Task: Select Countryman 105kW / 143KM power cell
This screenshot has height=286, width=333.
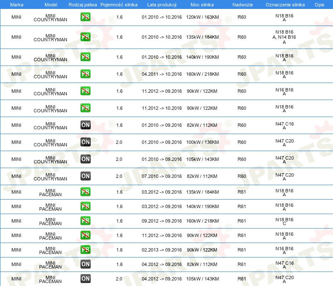Action: (x=202, y=159)
